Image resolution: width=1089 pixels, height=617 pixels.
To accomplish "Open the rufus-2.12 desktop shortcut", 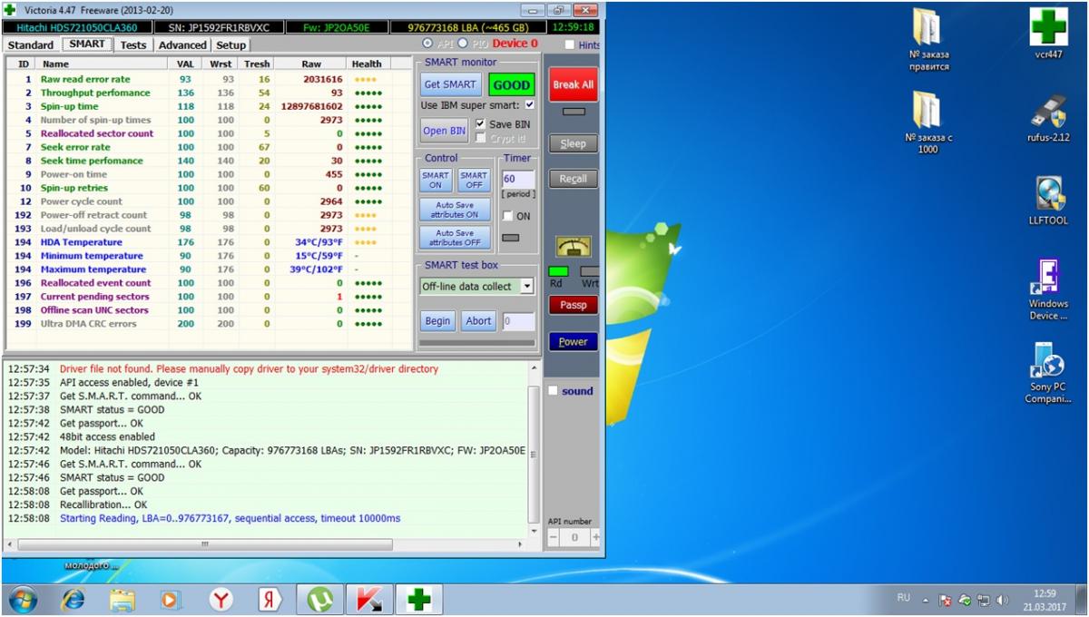I will (x=1048, y=118).
